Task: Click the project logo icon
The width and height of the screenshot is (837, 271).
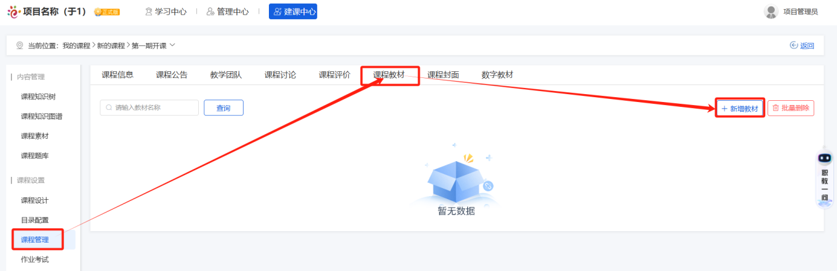Action: click(13, 11)
